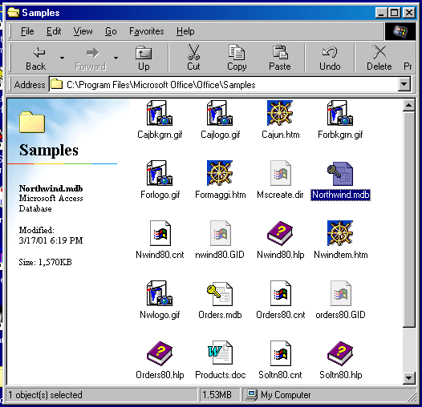Select the Soltn80.hlp help file icon
The height and width of the screenshot is (407, 422).
(x=340, y=354)
